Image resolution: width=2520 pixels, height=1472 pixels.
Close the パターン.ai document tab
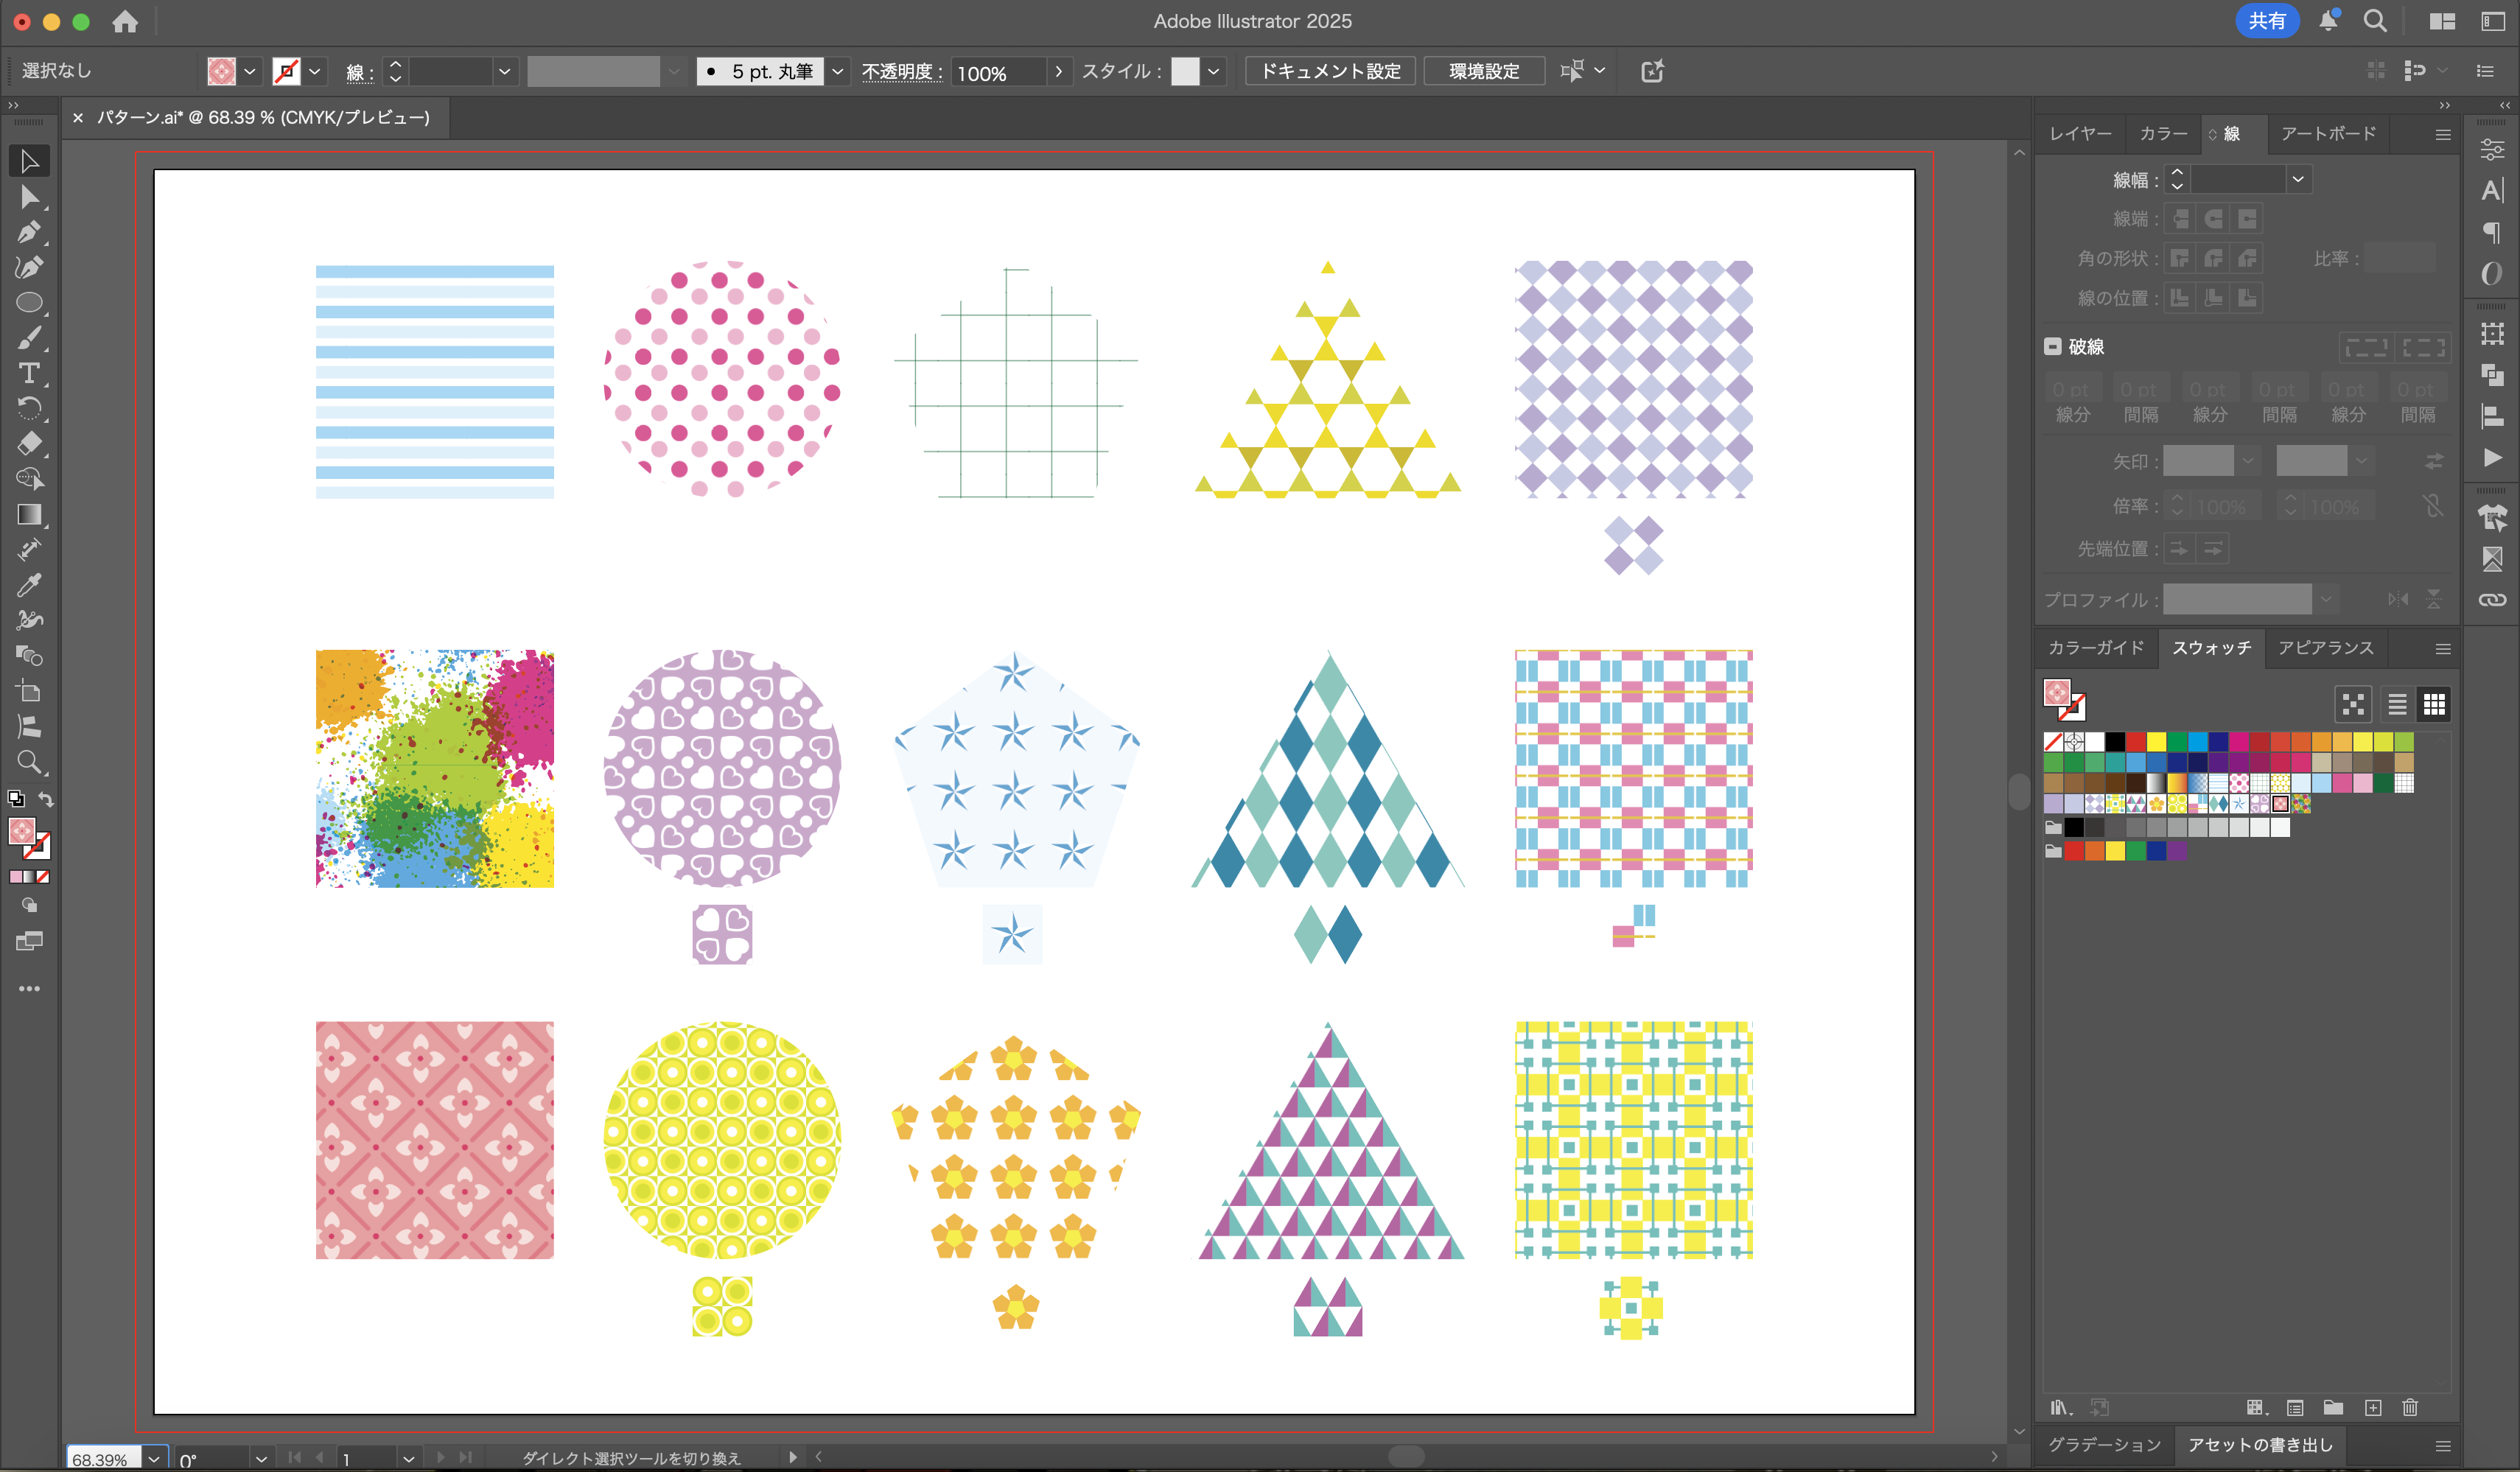[x=78, y=118]
